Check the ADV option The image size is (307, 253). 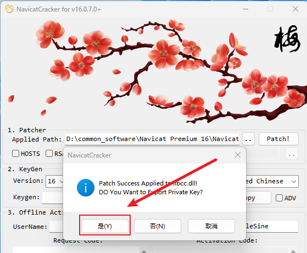coord(279,198)
